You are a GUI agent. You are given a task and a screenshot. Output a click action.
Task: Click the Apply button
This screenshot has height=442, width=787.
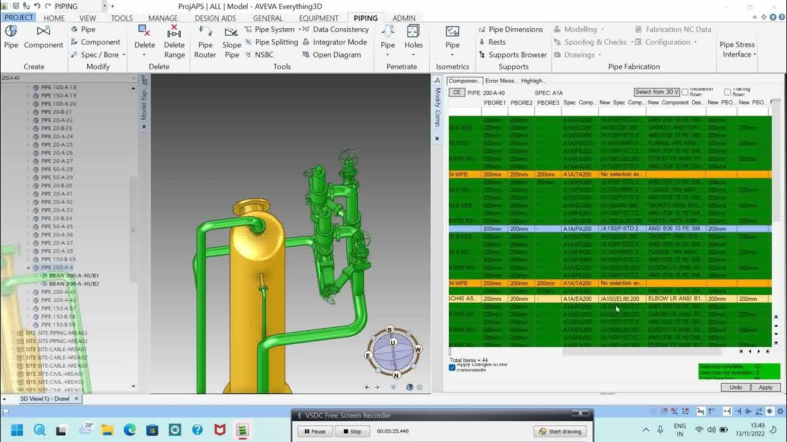click(x=765, y=387)
